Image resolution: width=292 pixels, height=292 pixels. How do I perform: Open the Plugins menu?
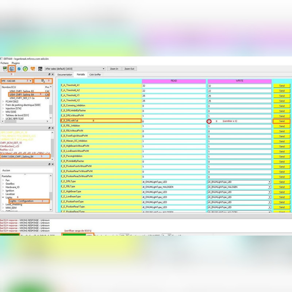point(16,63)
